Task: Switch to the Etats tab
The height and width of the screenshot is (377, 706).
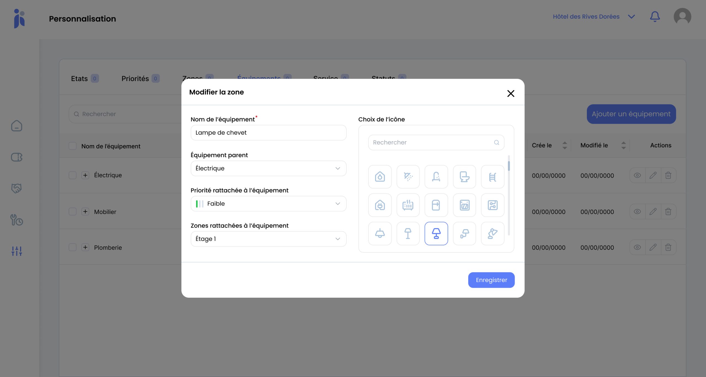Action: coord(79,79)
